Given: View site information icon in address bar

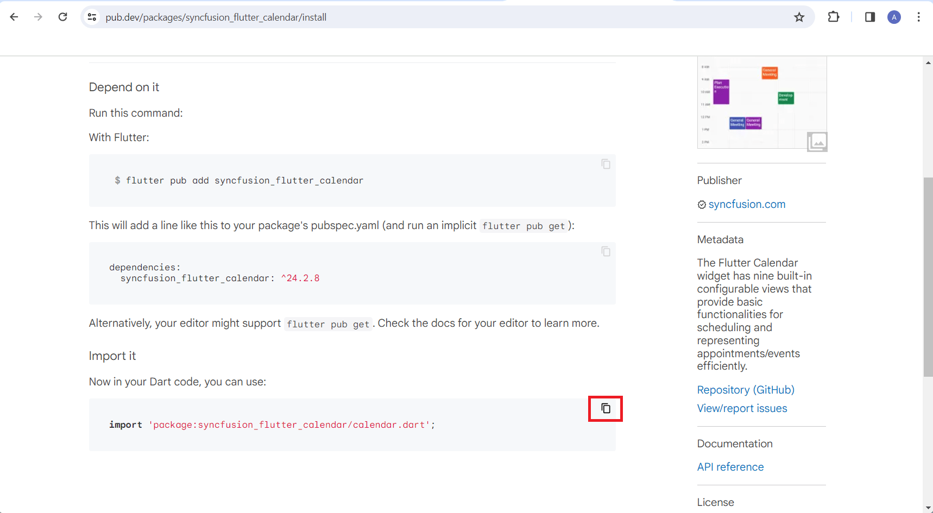Looking at the screenshot, I should (x=92, y=17).
